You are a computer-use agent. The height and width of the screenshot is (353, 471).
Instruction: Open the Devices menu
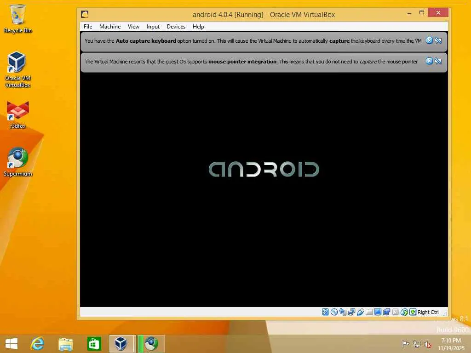click(176, 26)
